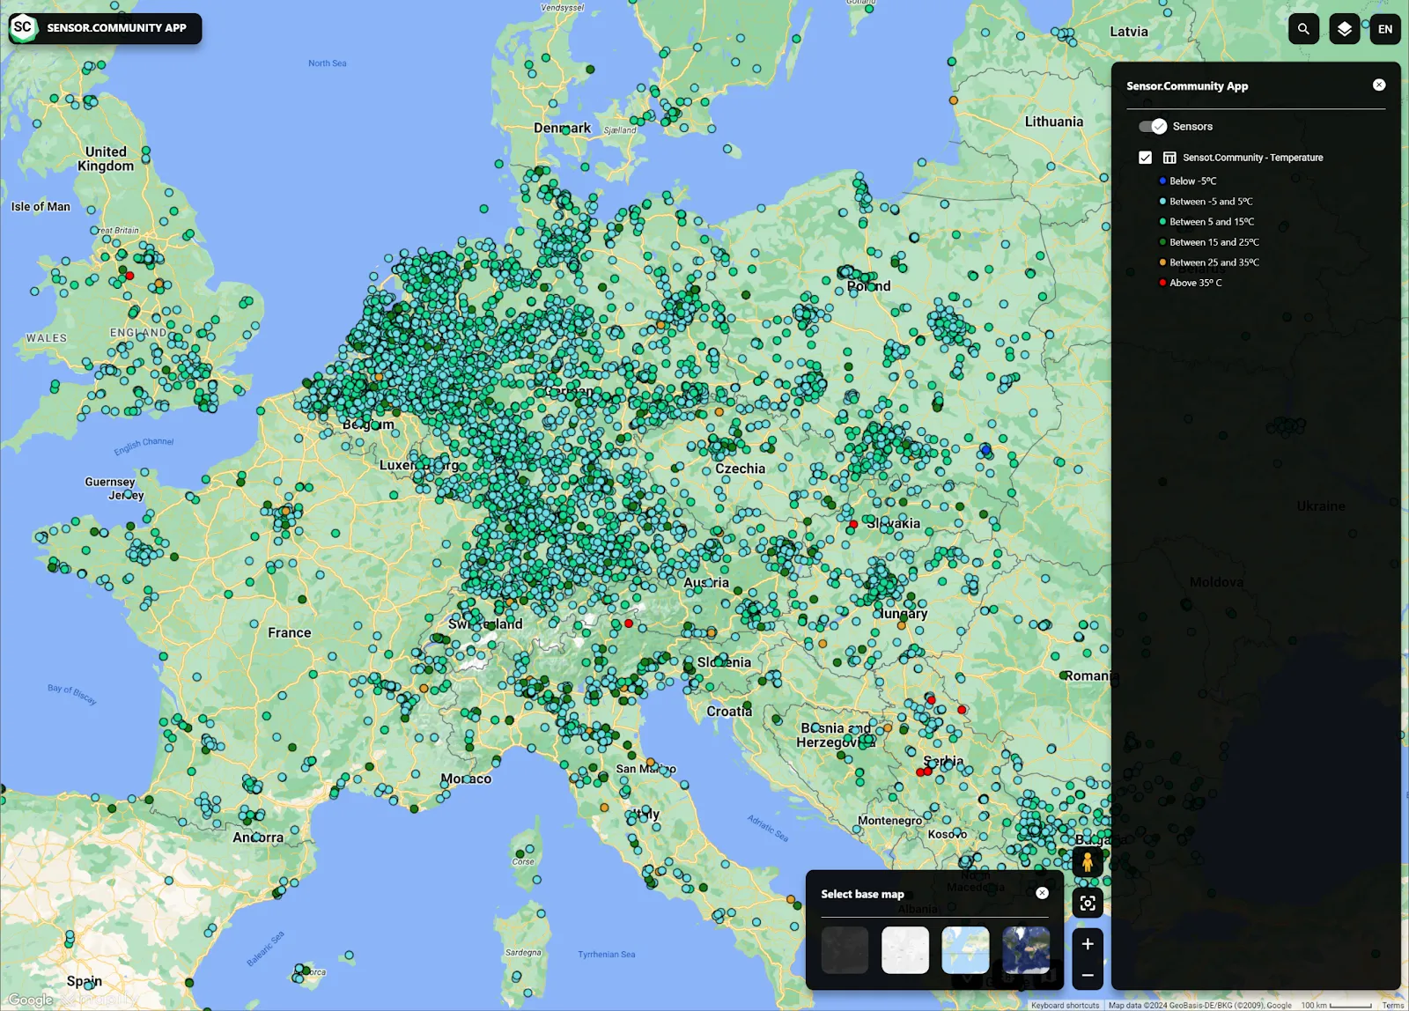The height and width of the screenshot is (1011, 1409).
Task: Choose the satellite base map thumbnail
Action: [1026, 949]
